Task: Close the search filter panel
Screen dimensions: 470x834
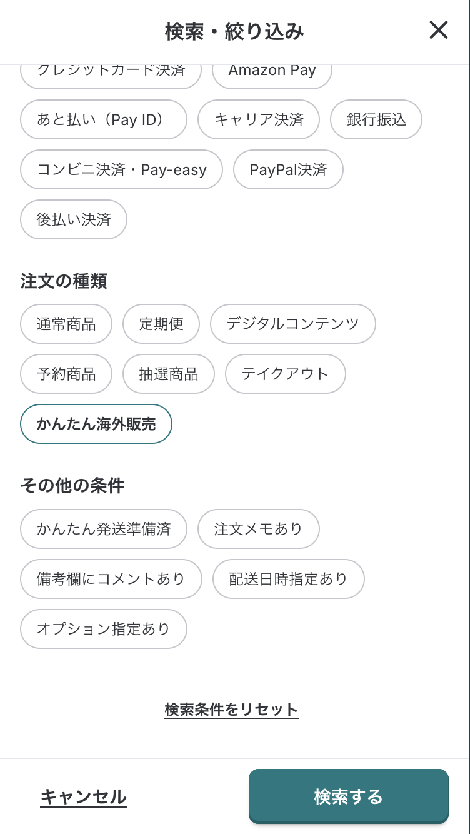Action: pos(438,30)
